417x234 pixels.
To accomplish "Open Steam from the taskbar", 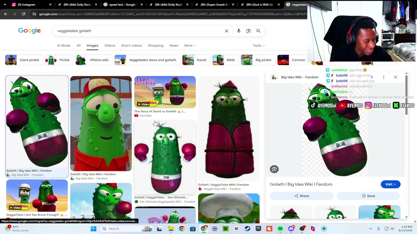I will [x=247, y=229].
